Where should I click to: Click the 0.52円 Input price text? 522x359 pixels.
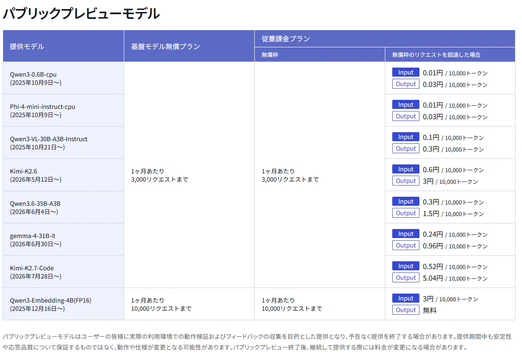tap(433, 267)
